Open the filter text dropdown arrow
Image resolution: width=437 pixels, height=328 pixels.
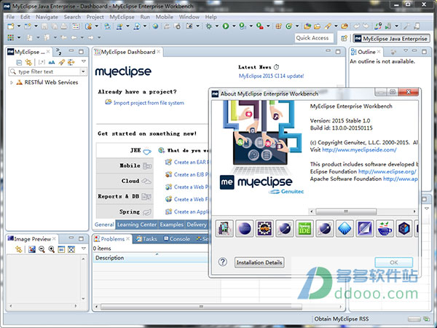click(83, 71)
